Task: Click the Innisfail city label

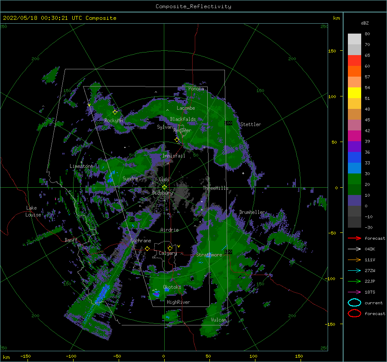Action: coord(174,156)
